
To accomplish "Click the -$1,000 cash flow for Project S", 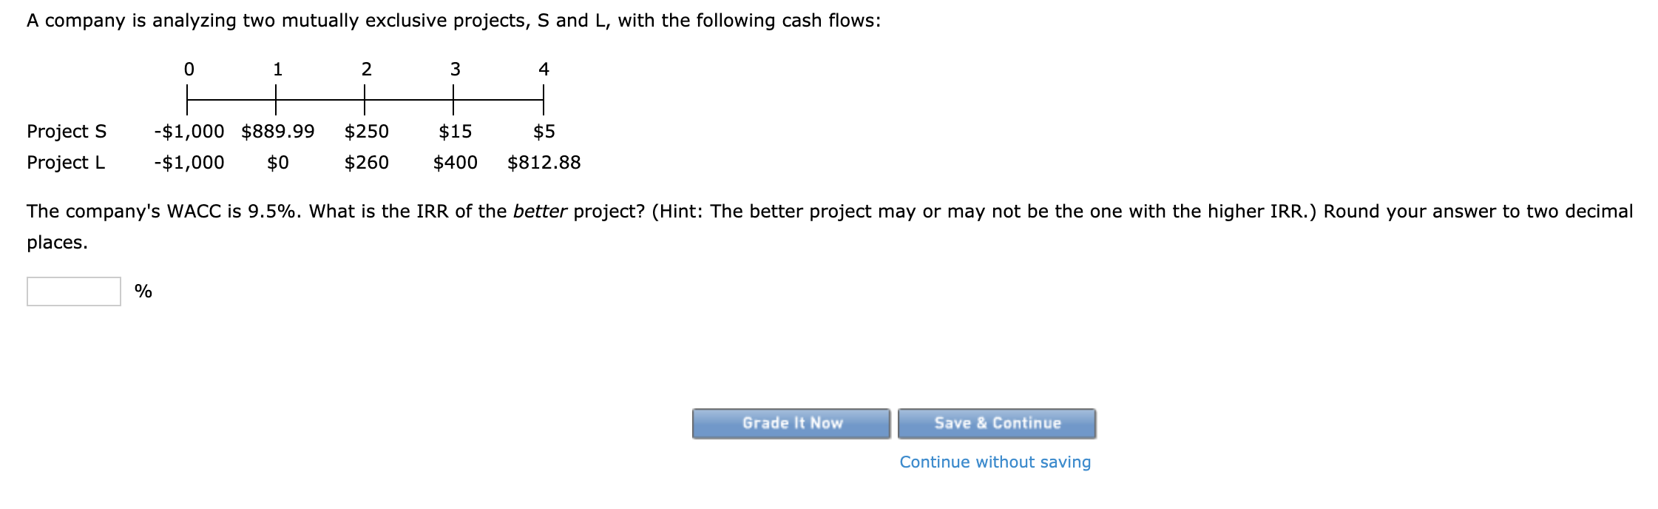I will click(x=189, y=131).
